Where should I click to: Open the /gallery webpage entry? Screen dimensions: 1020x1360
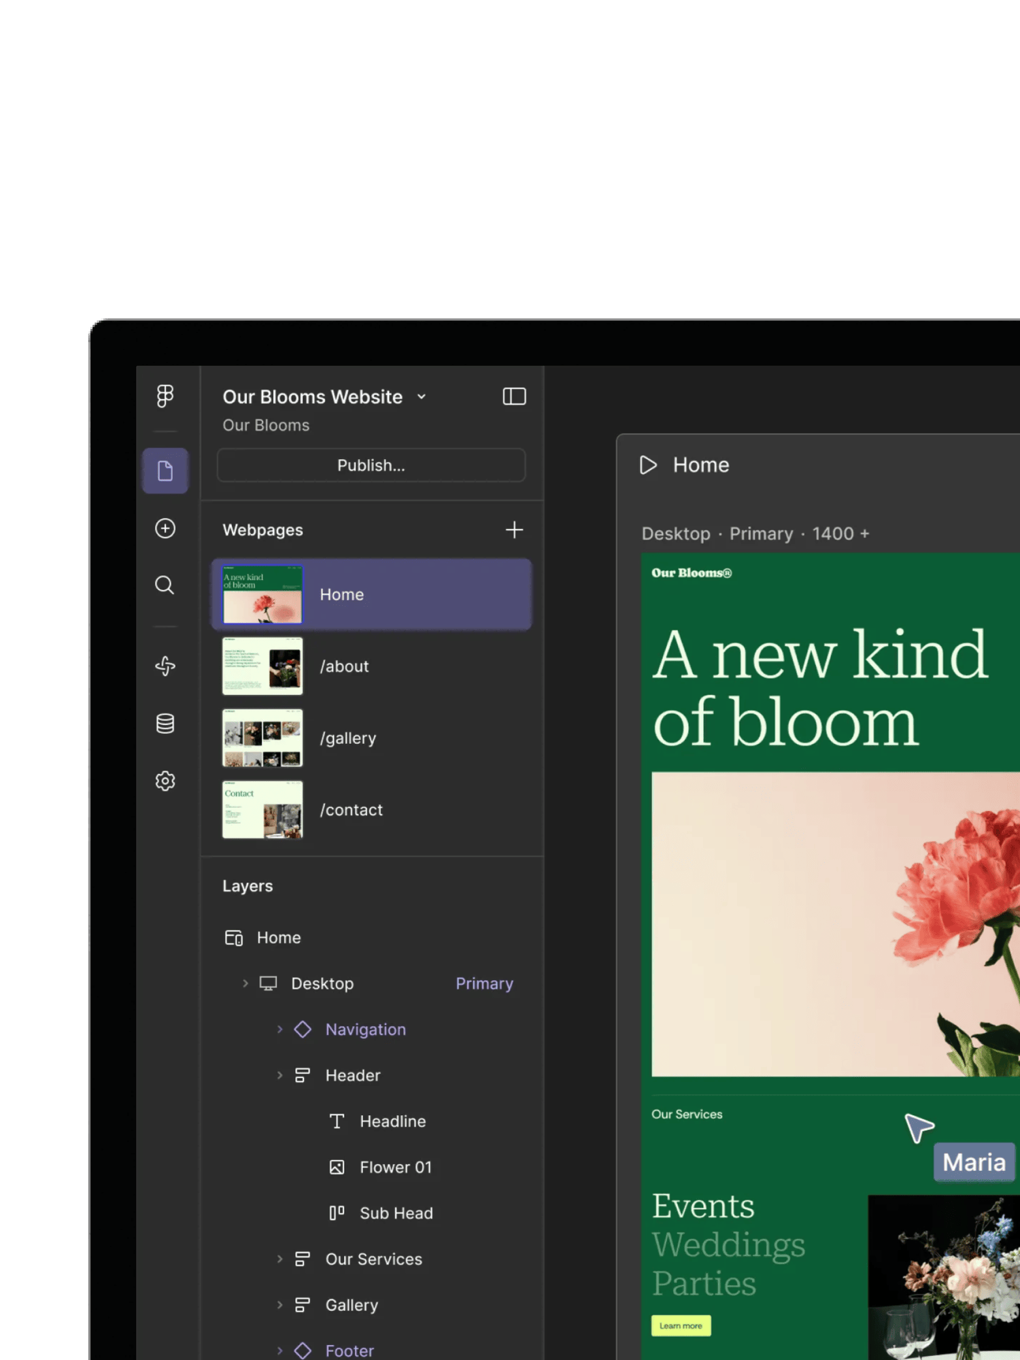point(371,738)
